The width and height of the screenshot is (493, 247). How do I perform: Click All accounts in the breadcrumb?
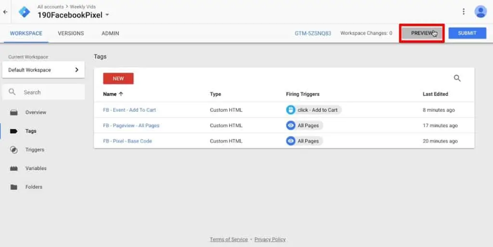pyautogui.click(x=50, y=7)
